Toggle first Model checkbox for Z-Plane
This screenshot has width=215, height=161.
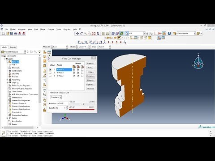pos(74,76)
